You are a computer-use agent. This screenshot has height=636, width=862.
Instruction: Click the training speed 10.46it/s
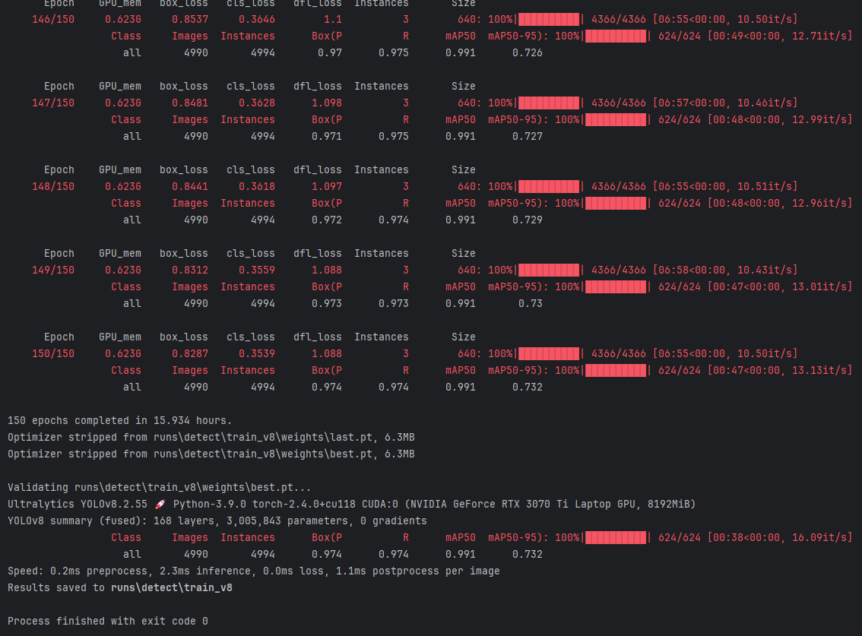tap(765, 103)
